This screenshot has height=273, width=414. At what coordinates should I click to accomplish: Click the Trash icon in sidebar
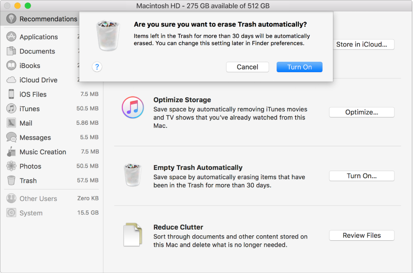click(x=12, y=181)
